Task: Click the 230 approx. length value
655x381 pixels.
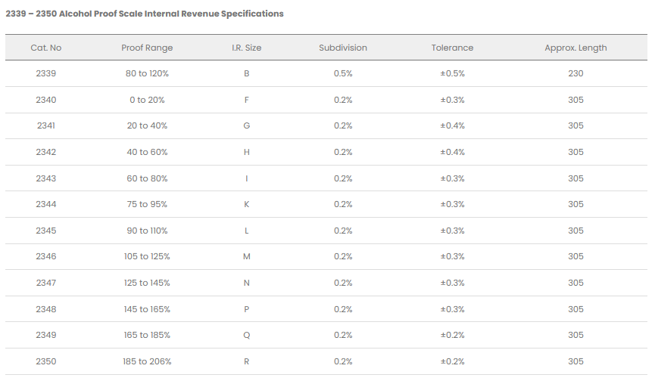Action: point(575,74)
